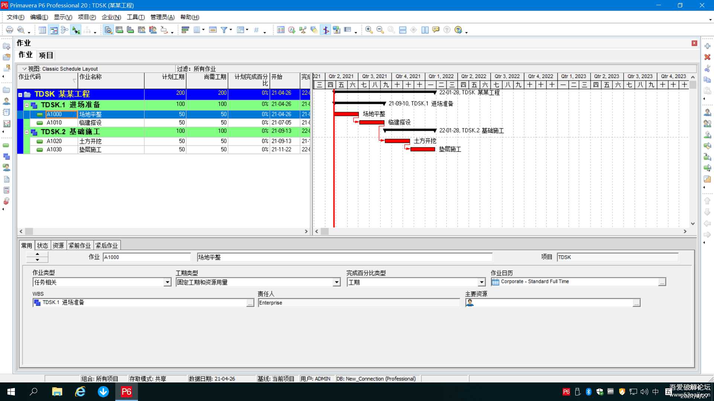Toggle the Gantt Chart view button
The width and height of the screenshot is (714, 401).
point(54,30)
